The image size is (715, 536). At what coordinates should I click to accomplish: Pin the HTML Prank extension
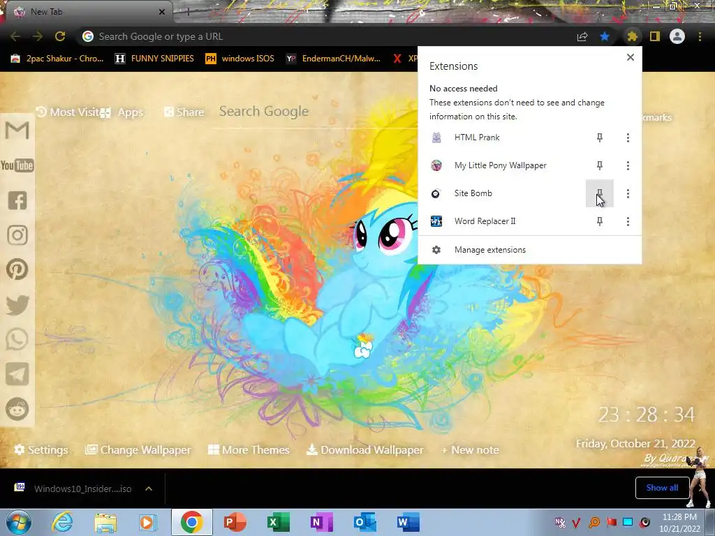(600, 137)
